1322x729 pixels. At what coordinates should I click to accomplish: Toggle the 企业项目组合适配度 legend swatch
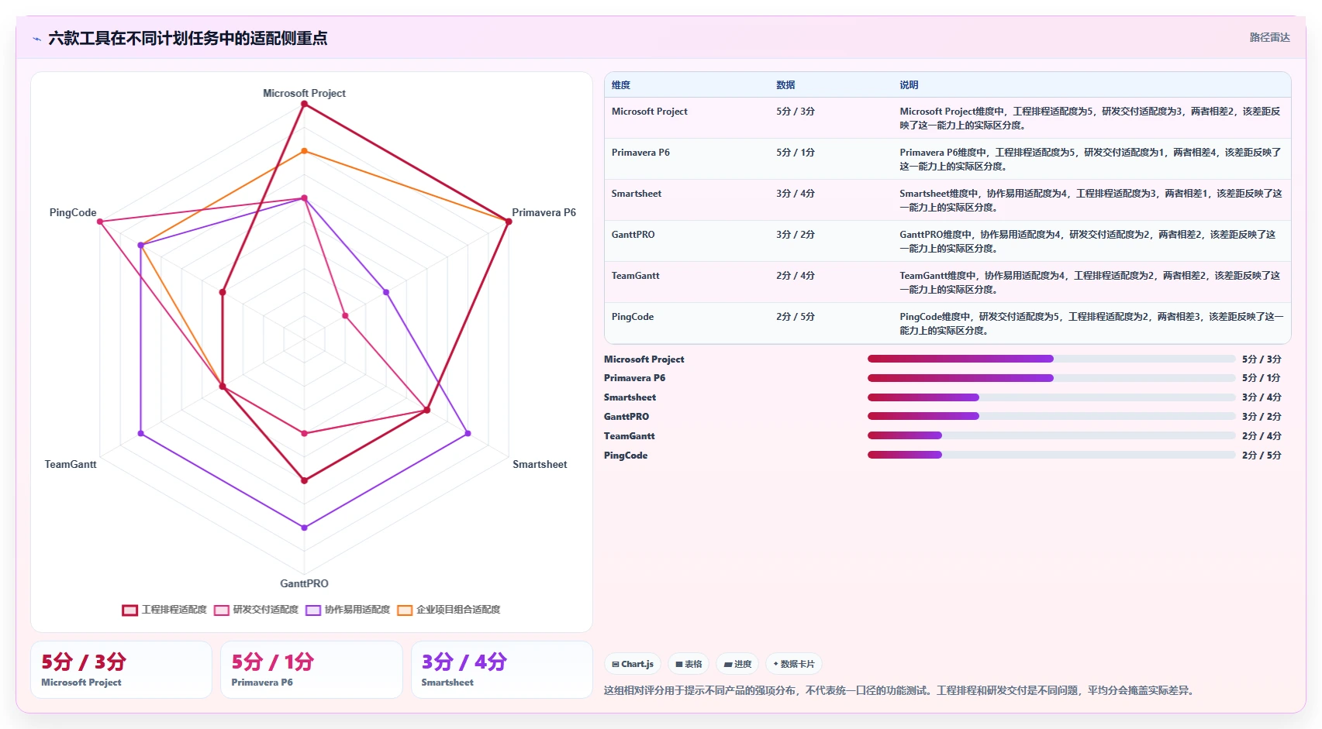pos(405,610)
